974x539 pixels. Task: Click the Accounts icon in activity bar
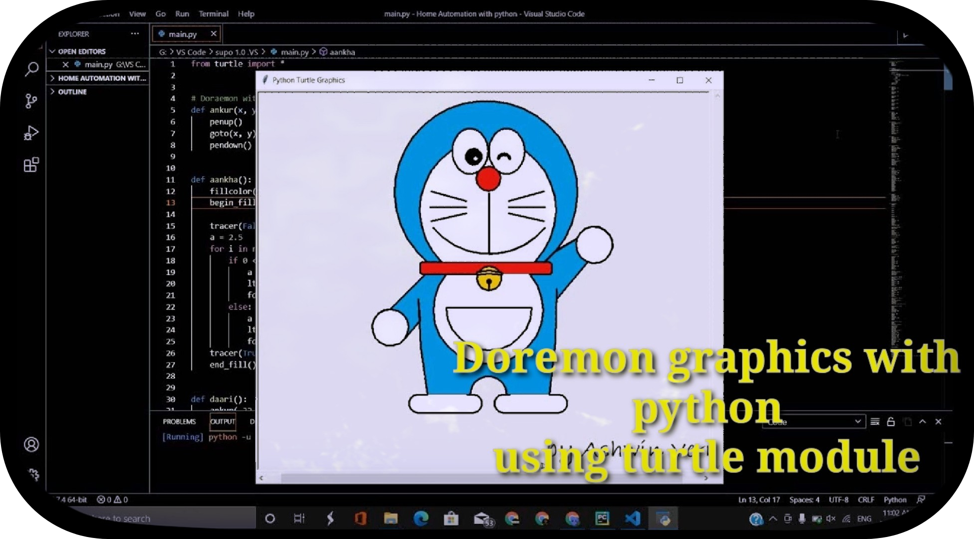31,445
